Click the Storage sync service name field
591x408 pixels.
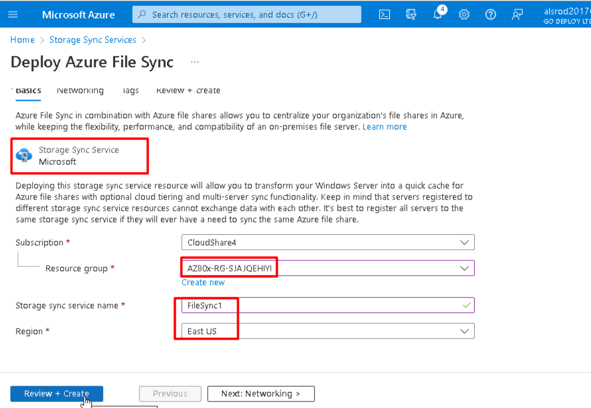click(328, 305)
